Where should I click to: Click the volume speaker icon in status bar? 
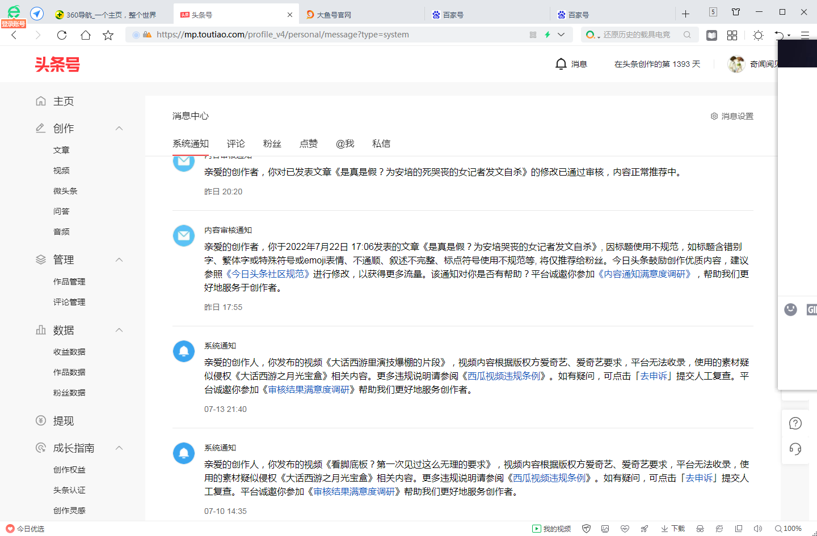(757, 529)
